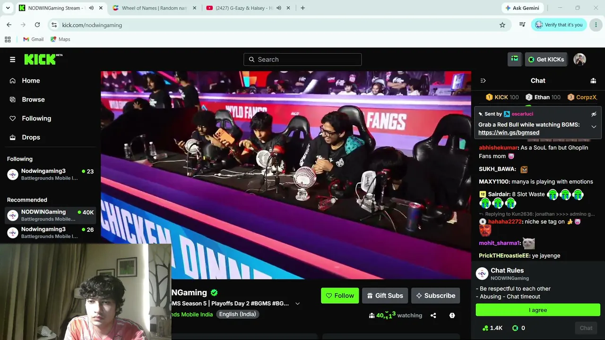Click hahaha2272's username in chat

click(505, 221)
